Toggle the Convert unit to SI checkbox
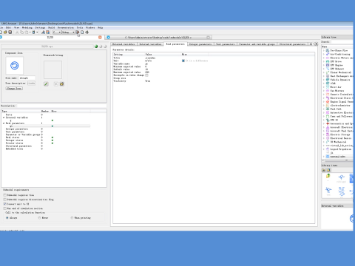Image resolution: width=355 pixels, height=266 pixels. point(4,204)
